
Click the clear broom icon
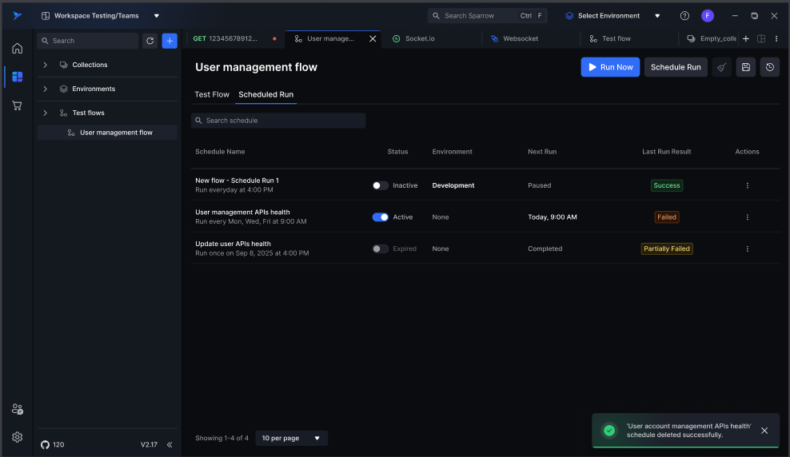point(721,67)
